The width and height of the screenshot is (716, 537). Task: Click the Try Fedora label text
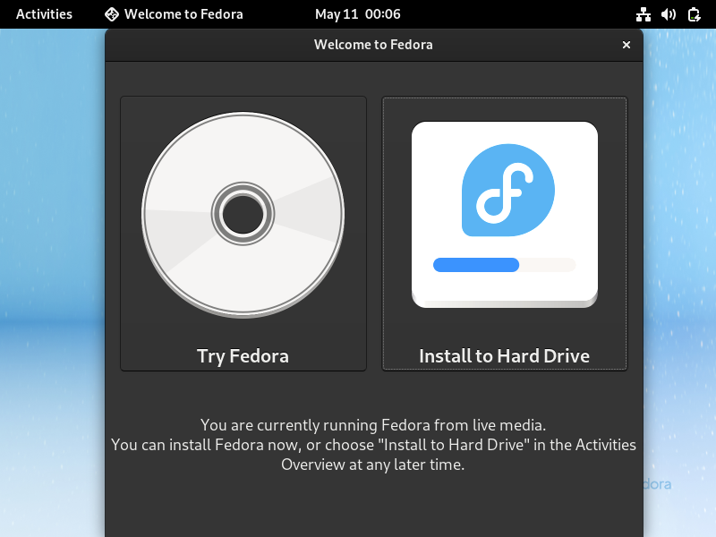click(x=243, y=355)
